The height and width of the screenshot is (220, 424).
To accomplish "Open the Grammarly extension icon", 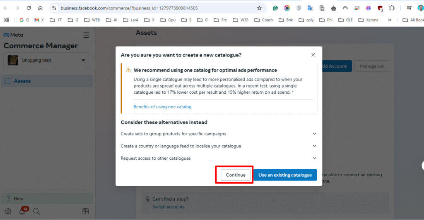I will coord(275,8).
